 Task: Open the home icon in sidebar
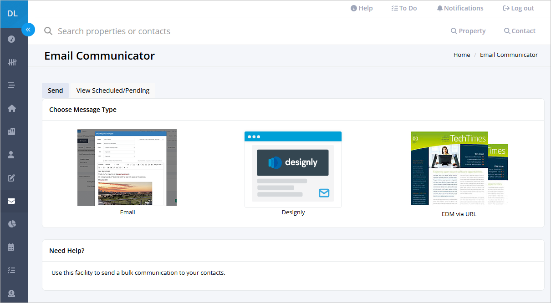12,108
